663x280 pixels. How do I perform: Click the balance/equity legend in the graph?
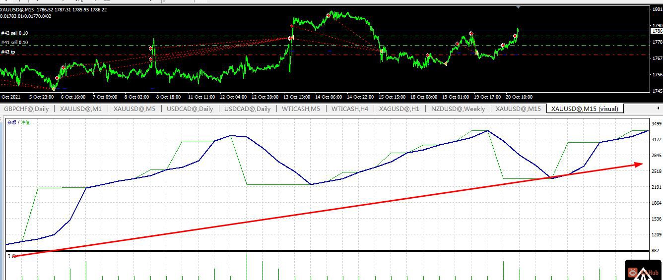18,122
